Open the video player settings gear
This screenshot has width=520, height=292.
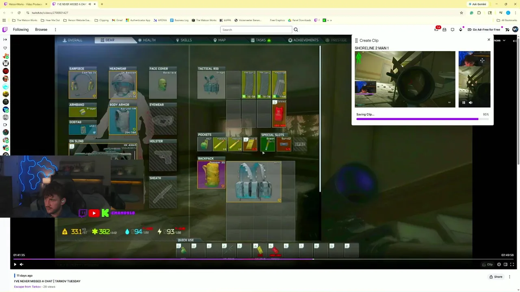pyautogui.click(x=499, y=264)
